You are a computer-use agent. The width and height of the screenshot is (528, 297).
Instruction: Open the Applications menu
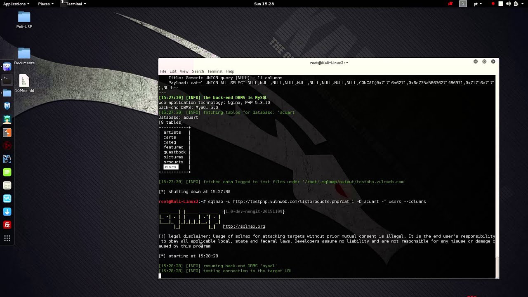[x=16, y=4]
